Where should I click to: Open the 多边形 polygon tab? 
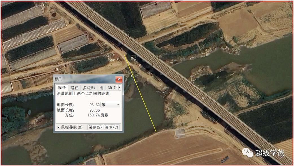89,88
